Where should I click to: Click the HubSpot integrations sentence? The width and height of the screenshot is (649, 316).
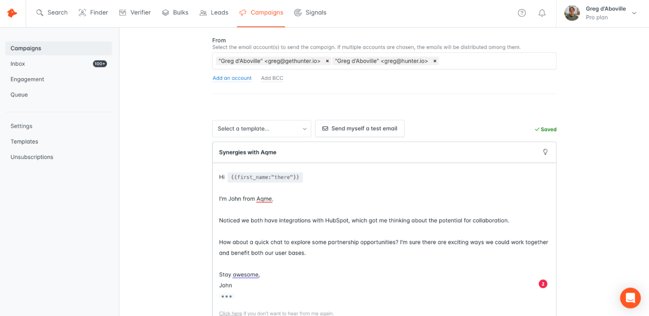click(364, 220)
